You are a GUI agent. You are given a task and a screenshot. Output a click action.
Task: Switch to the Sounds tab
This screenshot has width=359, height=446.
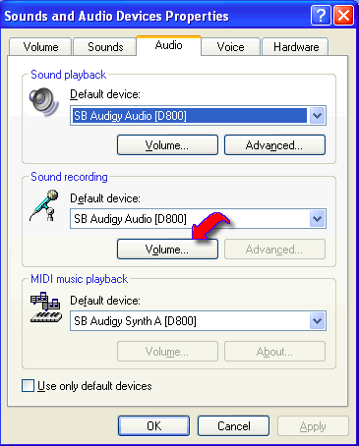(x=105, y=47)
